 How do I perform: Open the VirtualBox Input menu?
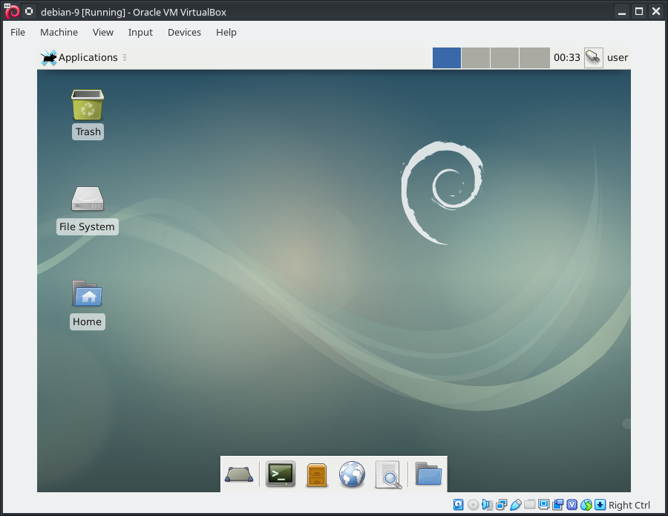click(140, 33)
